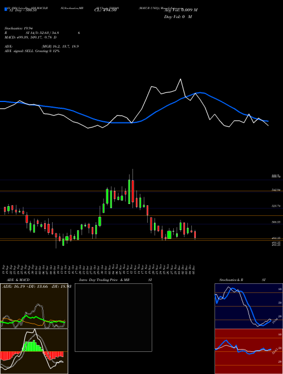
Task: Select the 'Stochastics: 19.94' reading
Action: click(x=18, y=28)
